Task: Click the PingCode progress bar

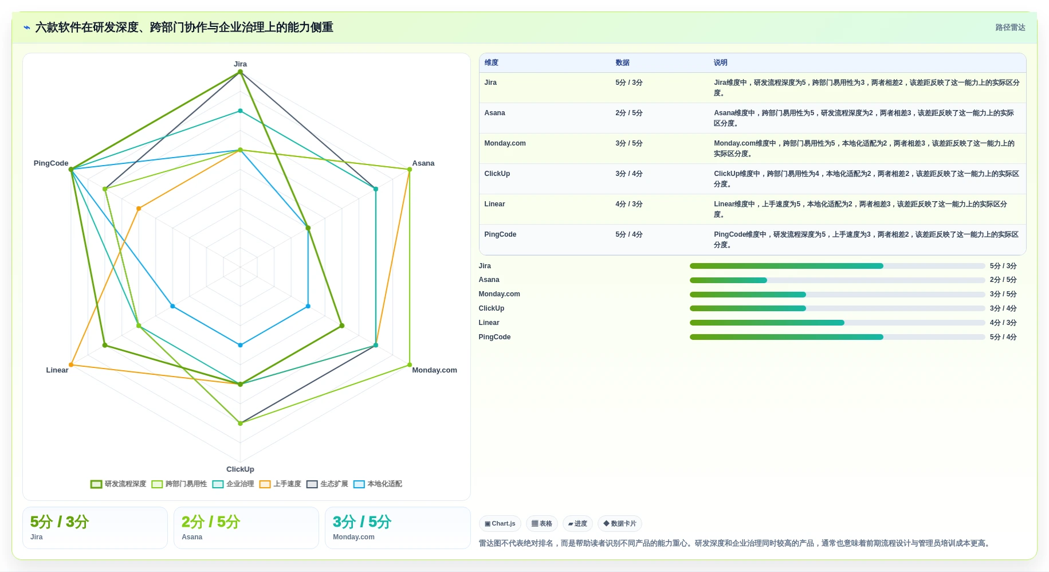Action: [837, 337]
